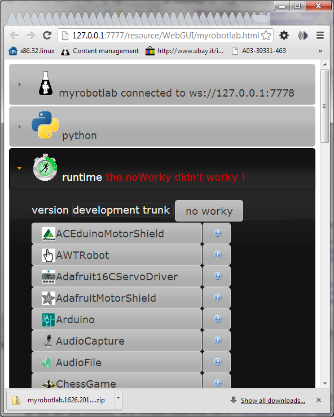This screenshot has width=334, height=417.
Task: Open the x86.32.linux bookmark
Action: [x=32, y=51]
